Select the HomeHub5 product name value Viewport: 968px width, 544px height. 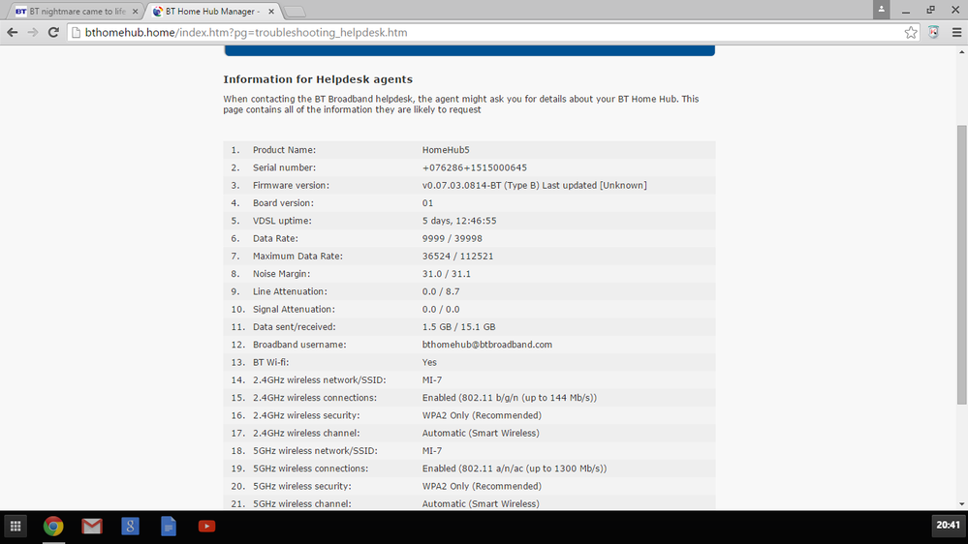pos(446,150)
